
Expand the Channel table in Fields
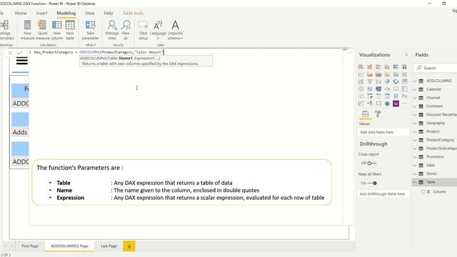coord(415,98)
